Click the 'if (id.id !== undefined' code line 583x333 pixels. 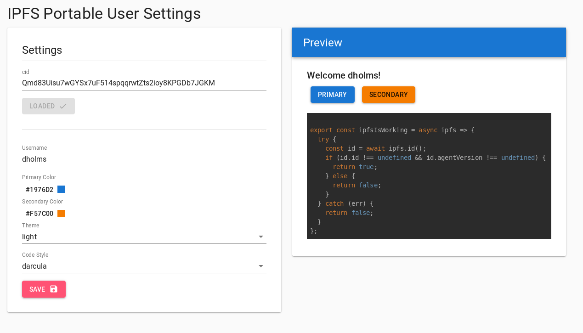436,158
